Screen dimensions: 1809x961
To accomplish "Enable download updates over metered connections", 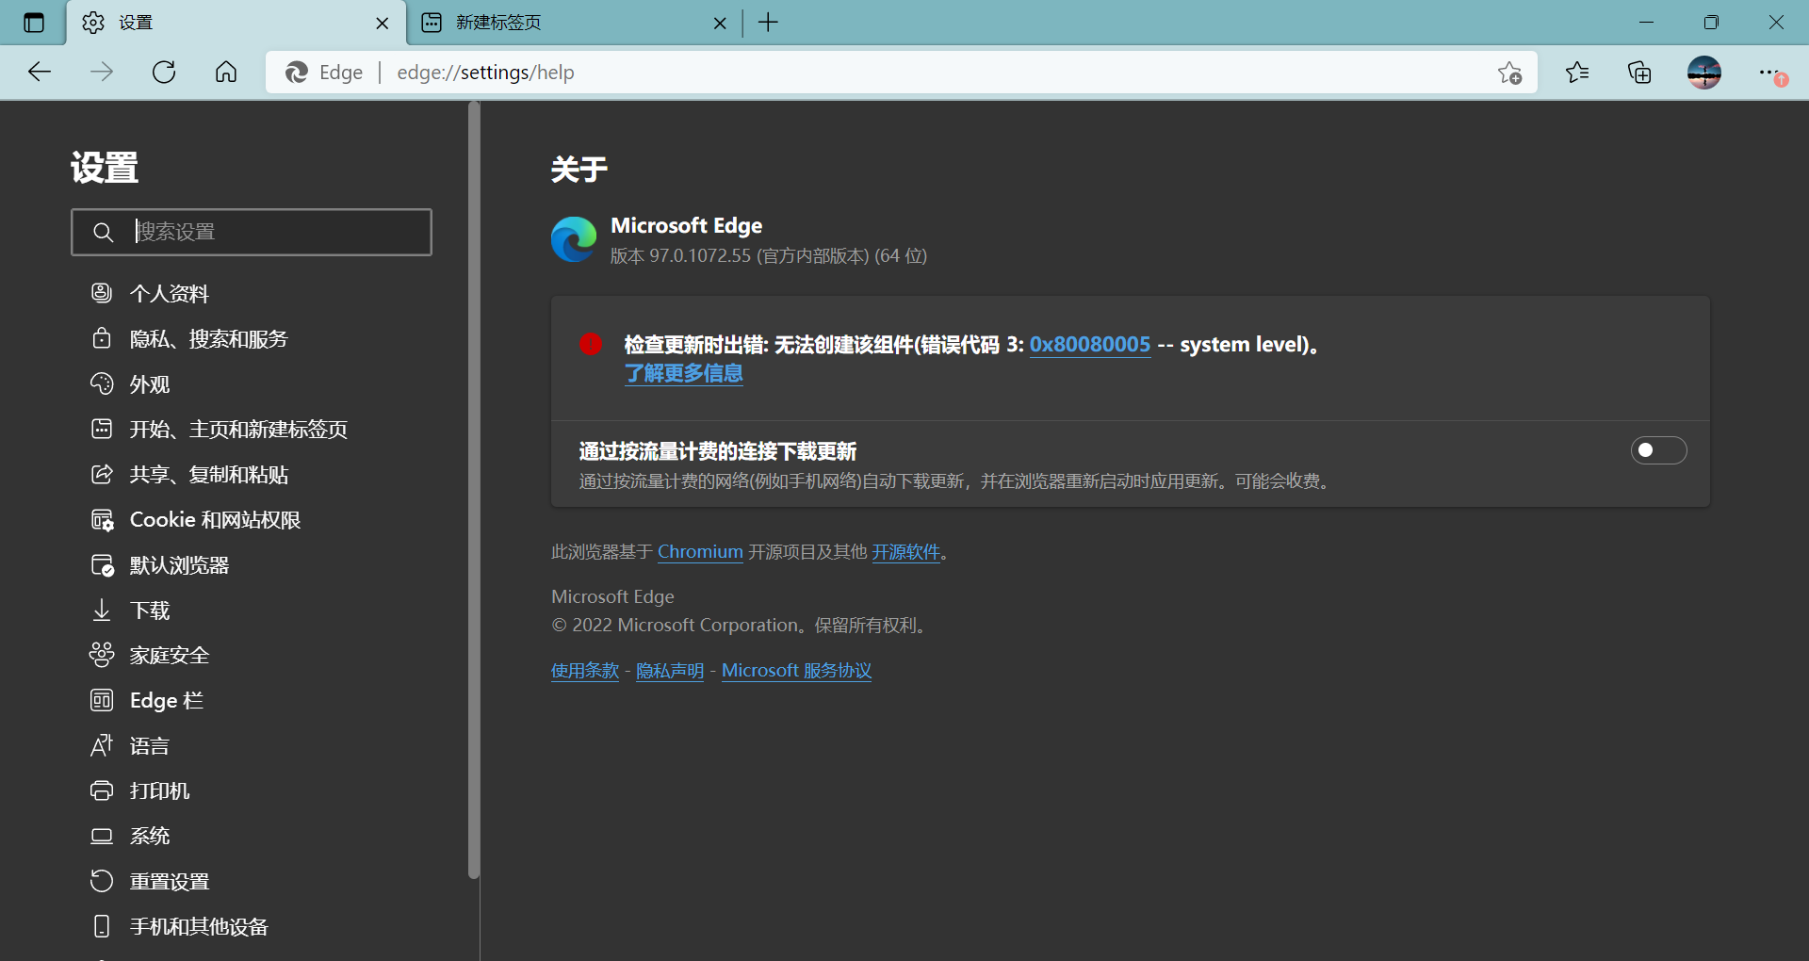I will 1658,450.
